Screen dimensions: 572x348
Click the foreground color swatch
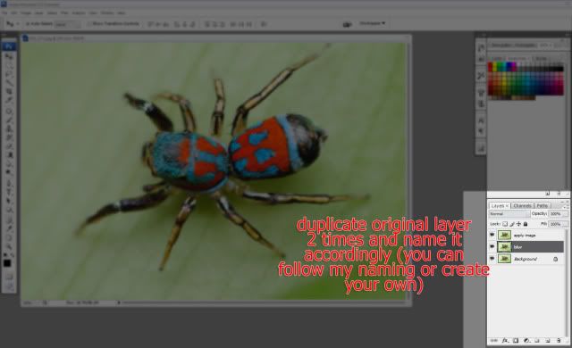click(7, 263)
